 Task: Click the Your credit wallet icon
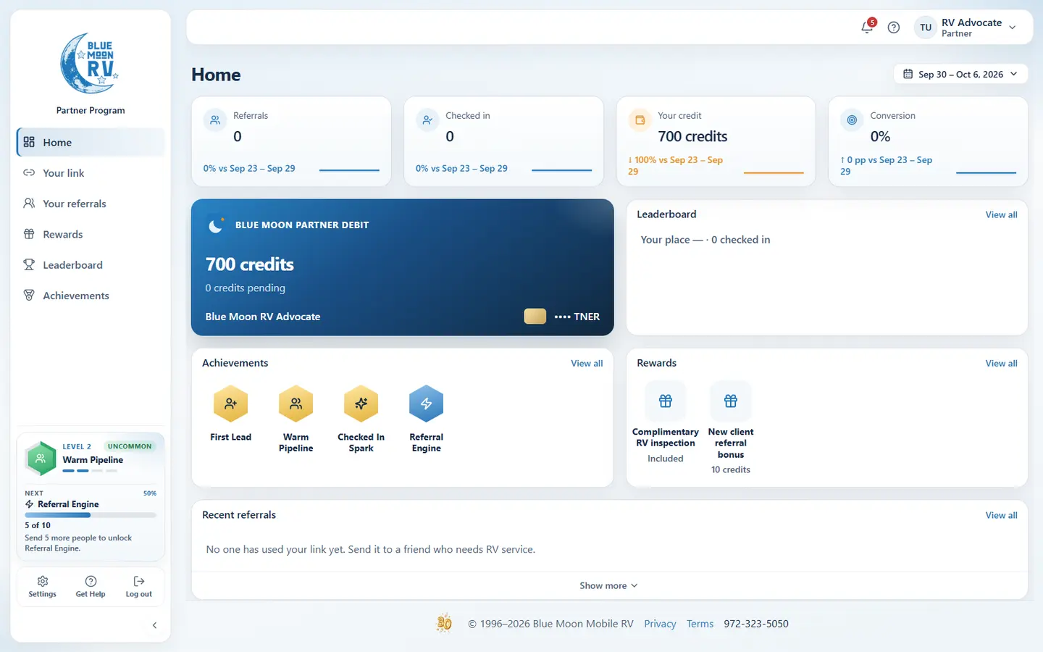[x=640, y=120]
